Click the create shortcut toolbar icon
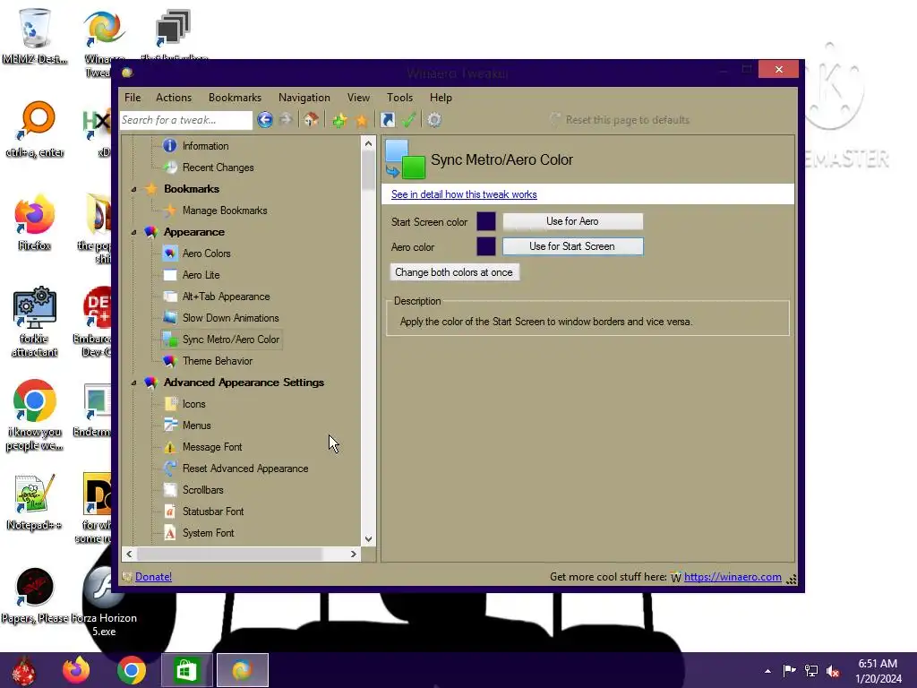The width and height of the screenshot is (917, 688). tap(387, 120)
